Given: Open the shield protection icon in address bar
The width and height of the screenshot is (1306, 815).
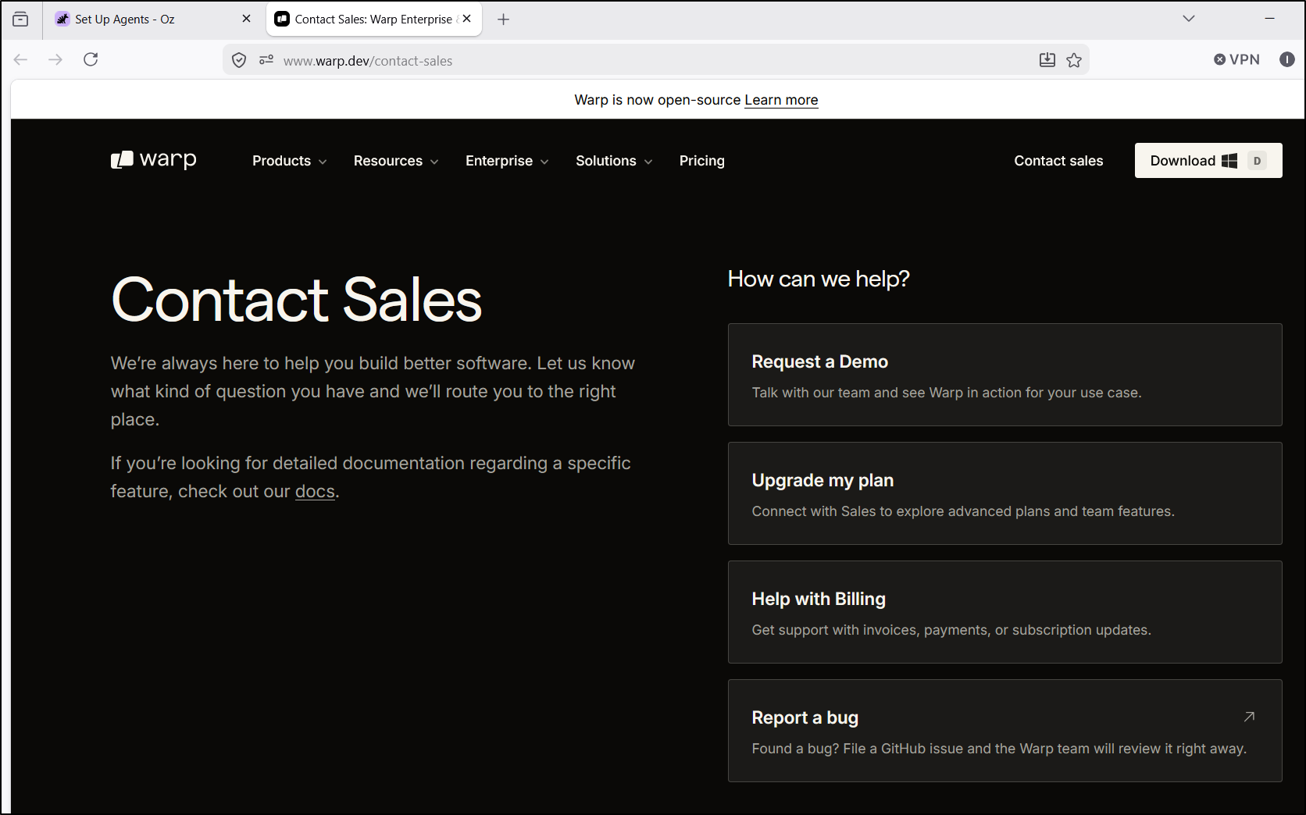Looking at the screenshot, I should coord(239,60).
